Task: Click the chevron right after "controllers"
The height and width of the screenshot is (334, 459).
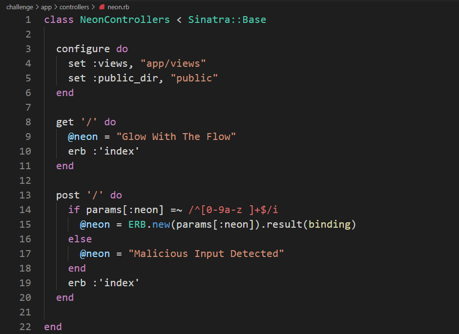Action: click(93, 7)
